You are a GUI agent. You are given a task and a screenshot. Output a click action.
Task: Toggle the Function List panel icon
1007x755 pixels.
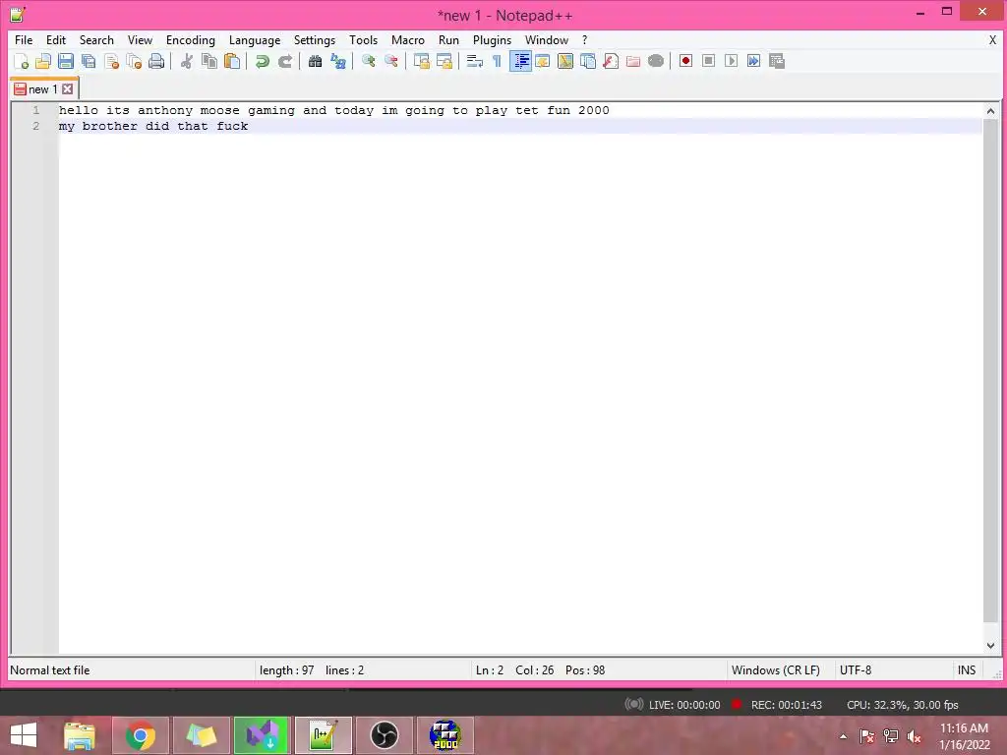point(611,61)
